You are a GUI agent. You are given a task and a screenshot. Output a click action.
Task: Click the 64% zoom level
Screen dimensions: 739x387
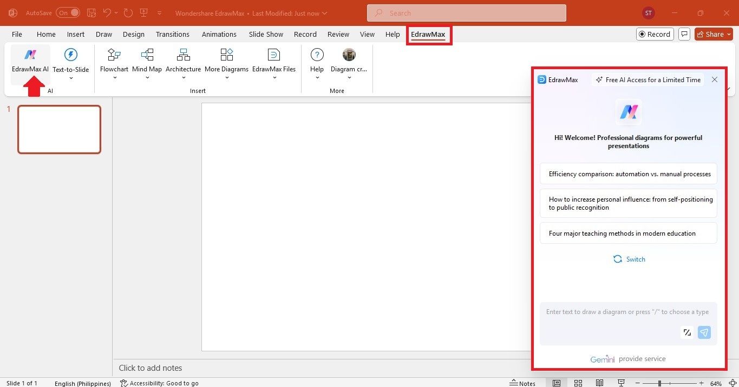click(x=716, y=383)
